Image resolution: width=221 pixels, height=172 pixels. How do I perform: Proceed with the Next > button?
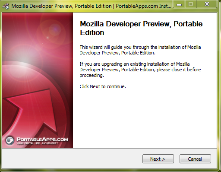point(158,159)
